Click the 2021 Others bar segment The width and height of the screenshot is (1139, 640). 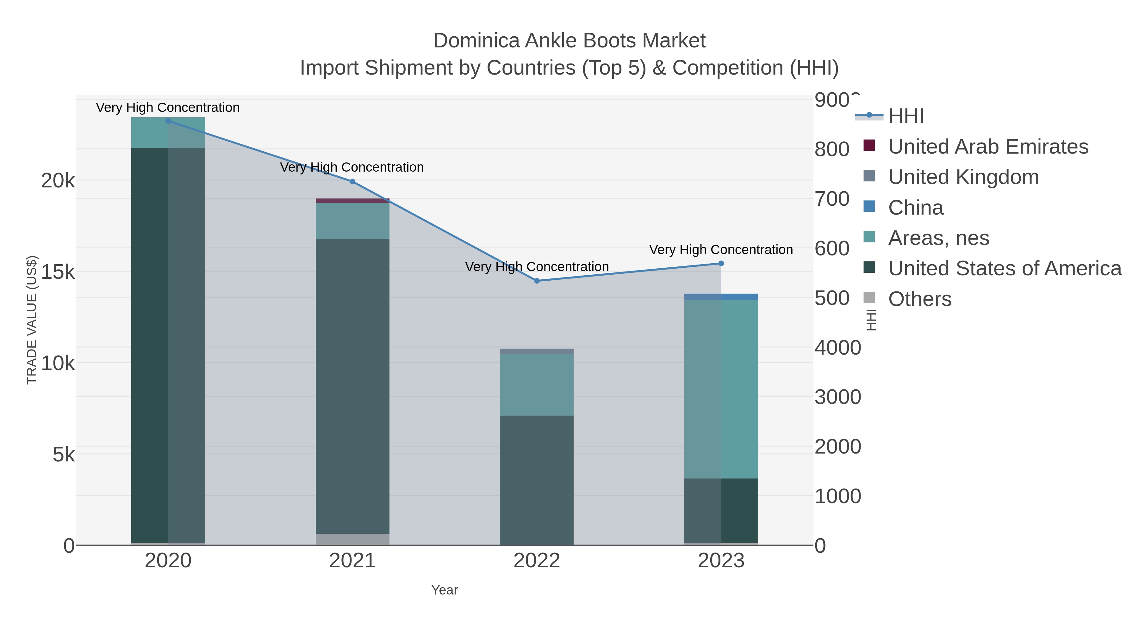point(352,539)
